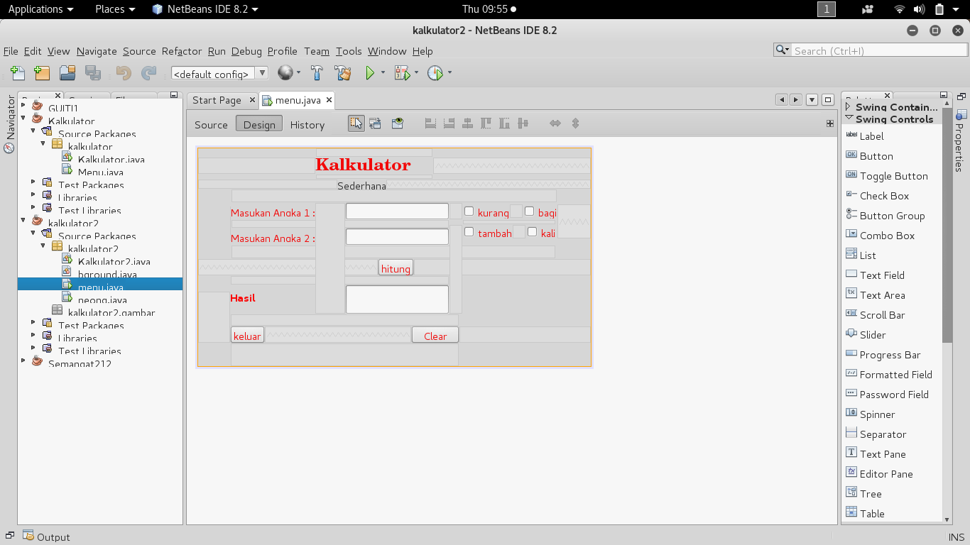Activate Selection Mode in the form toolbar

(x=356, y=123)
